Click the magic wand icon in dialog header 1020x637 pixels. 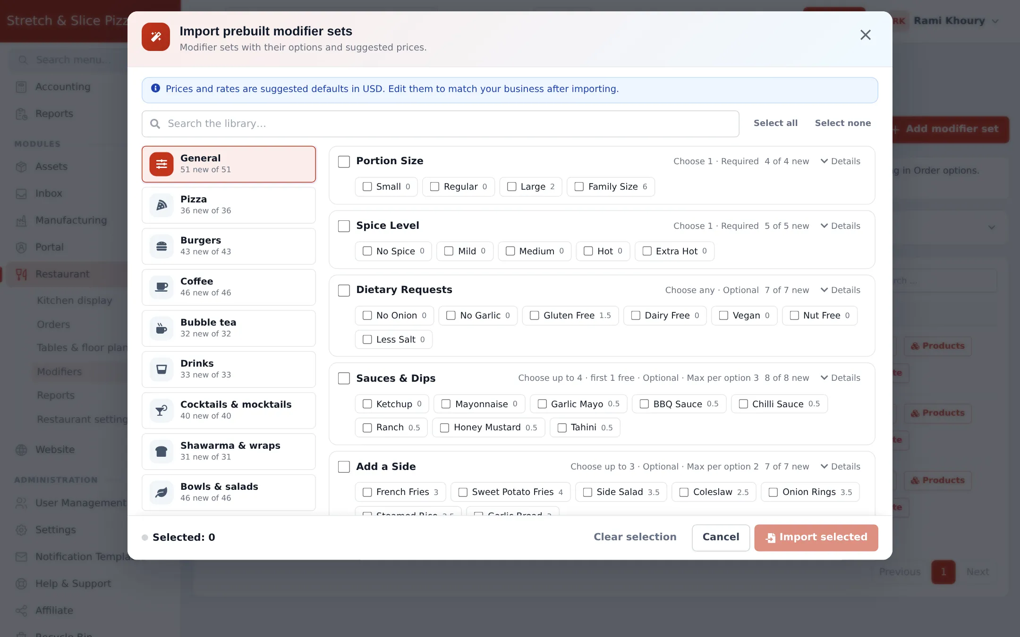[156, 36]
